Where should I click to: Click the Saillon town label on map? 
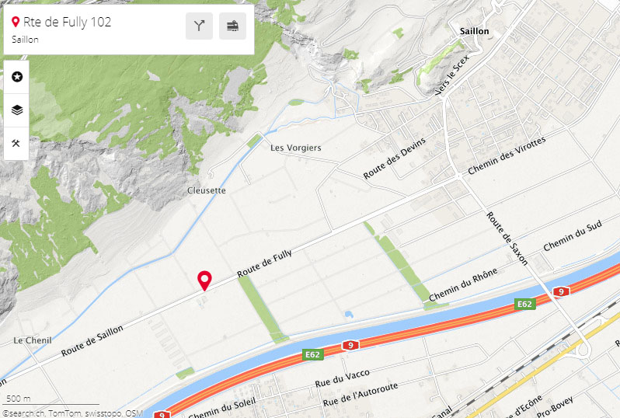[x=474, y=31]
